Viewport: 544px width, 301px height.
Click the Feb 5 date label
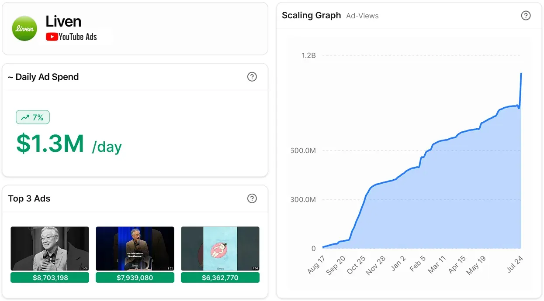click(x=417, y=264)
